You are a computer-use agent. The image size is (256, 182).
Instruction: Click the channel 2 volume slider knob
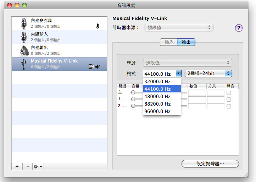click(133, 106)
